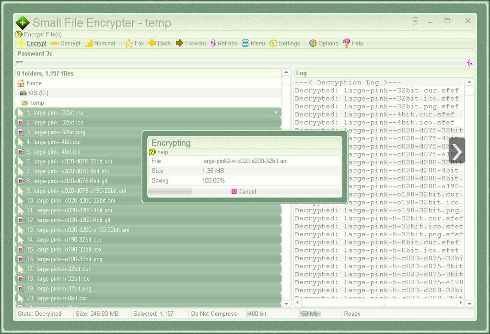This screenshot has height=334, width=490.
Task: Click the 480 bit status slider
Action: coord(272,314)
